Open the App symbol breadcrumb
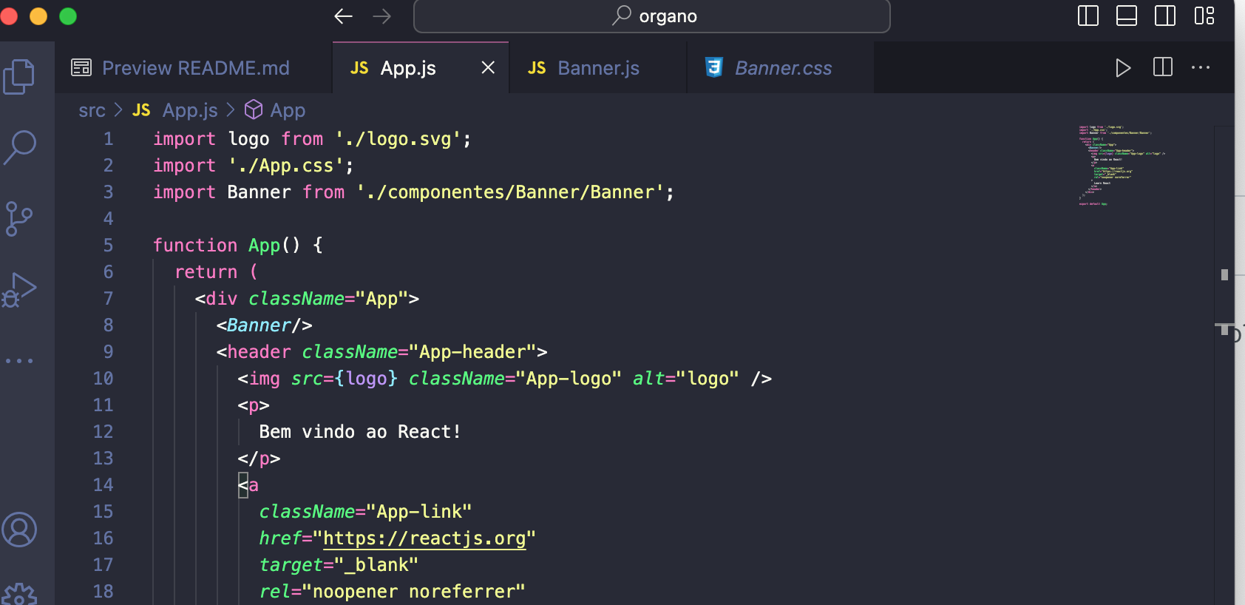This screenshot has width=1245, height=605. tap(275, 110)
